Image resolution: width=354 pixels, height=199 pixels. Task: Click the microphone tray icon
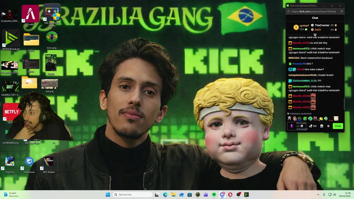(324, 195)
